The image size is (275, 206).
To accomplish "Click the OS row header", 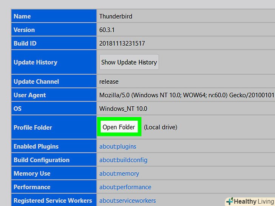I will [54, 108].
